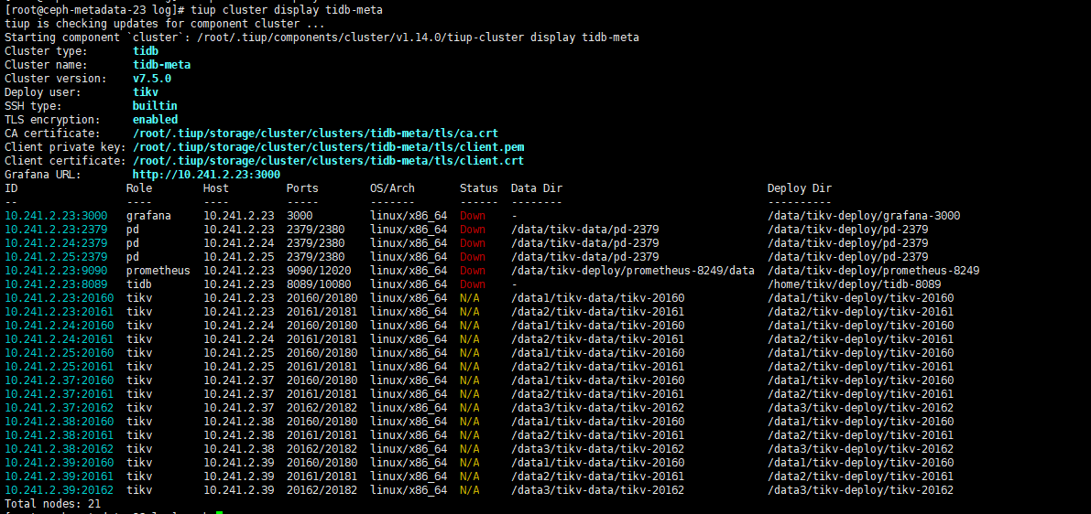The height and width of the screenshot is (514, 1091).
Task: Click the TLS encryption value enabled
Action: pyautogui.click(x=155, y=120)
